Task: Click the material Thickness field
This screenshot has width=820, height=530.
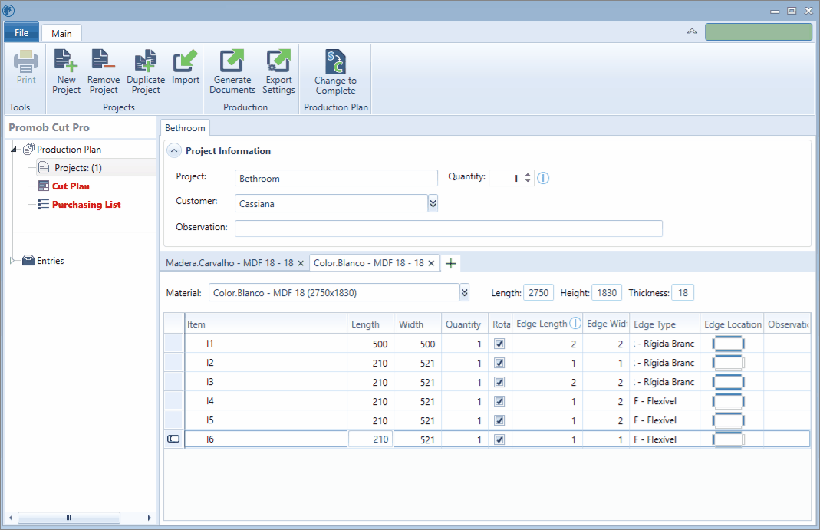Action: click(x=683, y=293)
